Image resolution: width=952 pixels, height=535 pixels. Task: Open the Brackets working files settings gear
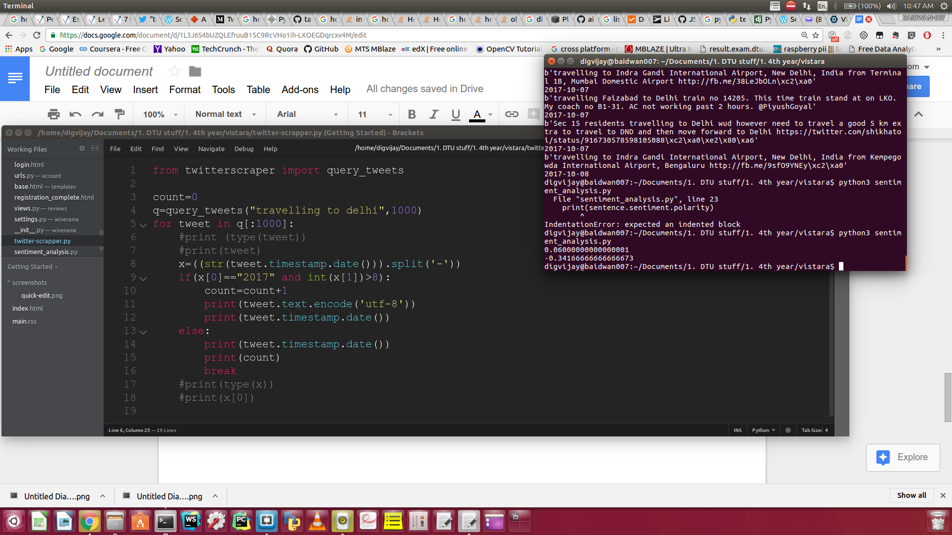pos(82,149)
